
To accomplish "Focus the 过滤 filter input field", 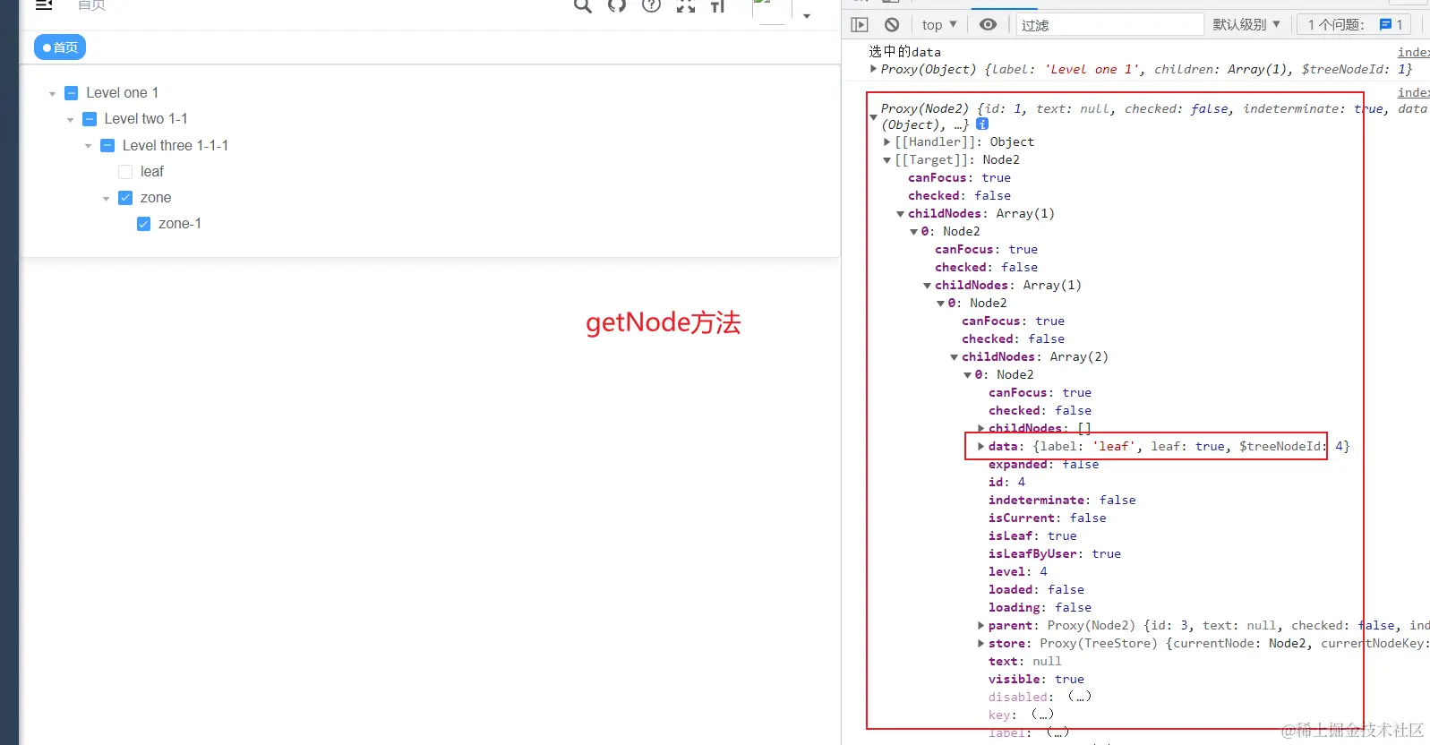I will [x=1110, y=25].
